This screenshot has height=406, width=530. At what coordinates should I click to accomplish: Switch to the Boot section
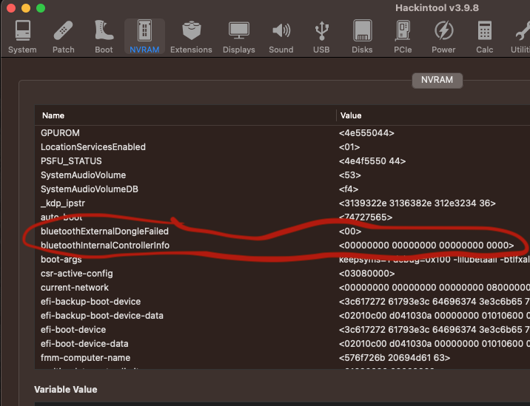[x=104, y=37]
